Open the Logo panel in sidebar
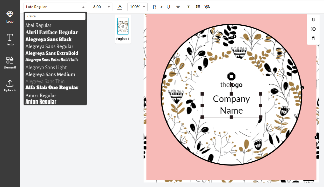324x187 pixels. [x=10, y=17]
